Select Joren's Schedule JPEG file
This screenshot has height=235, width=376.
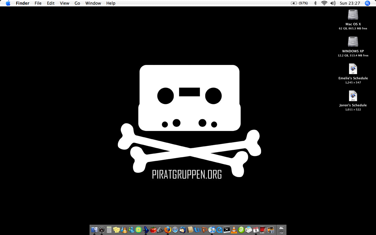tap(353, 96)
